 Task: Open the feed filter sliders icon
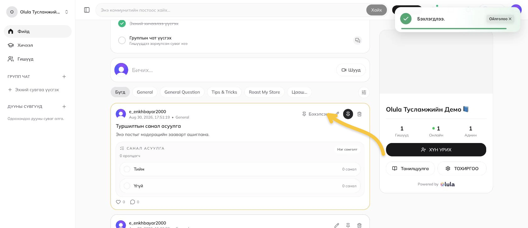[364, 92]
